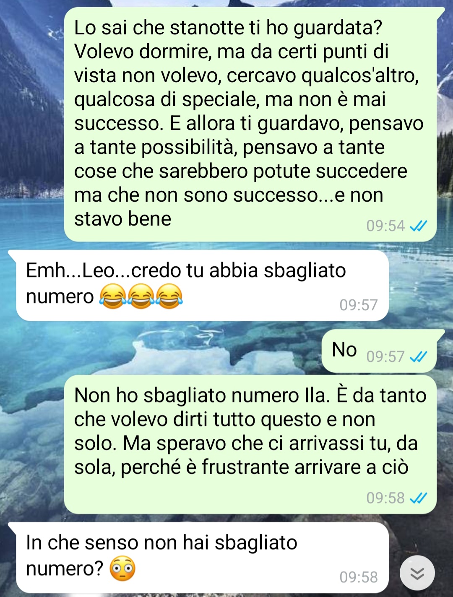Select the message starting 'Lo sai che stanotte'
Image resolution: width=453 pixels, height=597 pixels.
click(x=250, y=124)
